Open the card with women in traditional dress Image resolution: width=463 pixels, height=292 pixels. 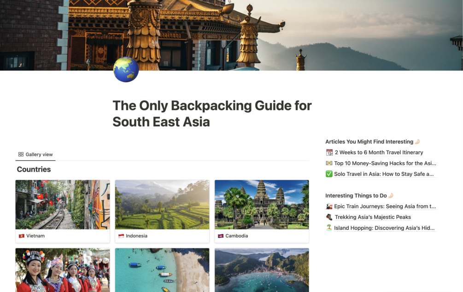[63, 270]
